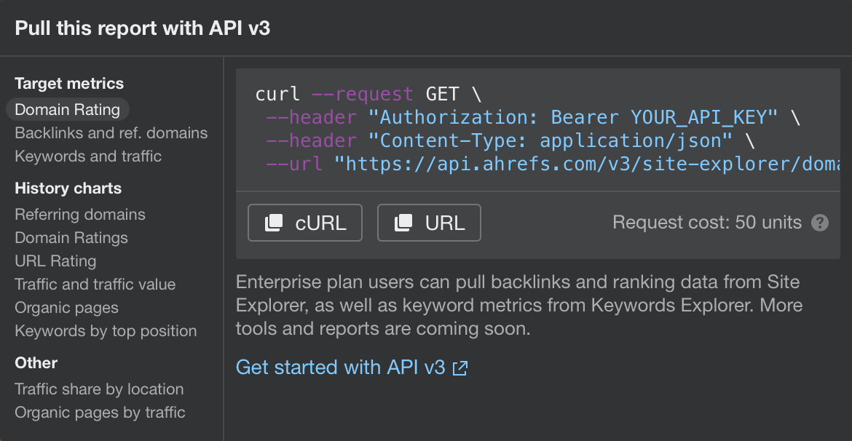Select Backlinks and ref. domains metric
This screenshot has width=852, height=441.
point(111,132)
